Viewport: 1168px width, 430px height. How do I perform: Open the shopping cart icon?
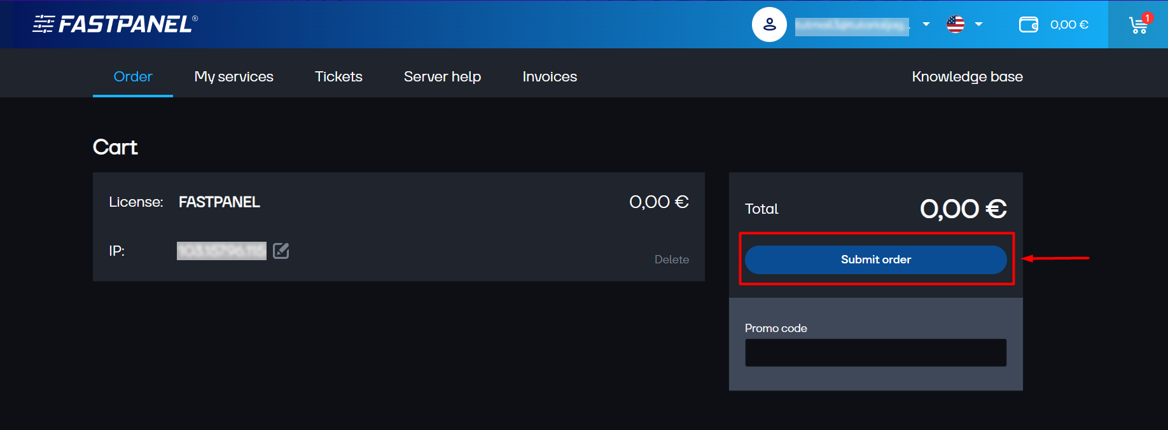click(1138, 24)
